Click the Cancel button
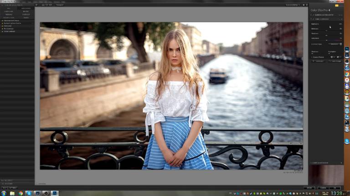350x196 pixels. pos(323,187)
